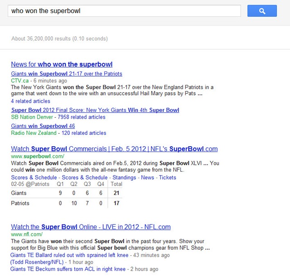Open the 'News' sitelink under superbowl.com
The height and width of the screenshot is (277, 290).
(x=147, y=178)
